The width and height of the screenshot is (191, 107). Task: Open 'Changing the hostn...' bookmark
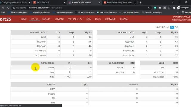click(x=40, y=12)
